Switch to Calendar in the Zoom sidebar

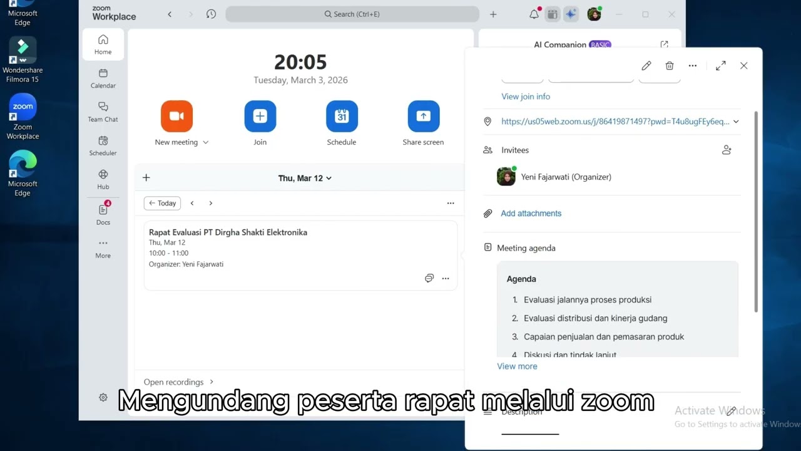(103, 78)
